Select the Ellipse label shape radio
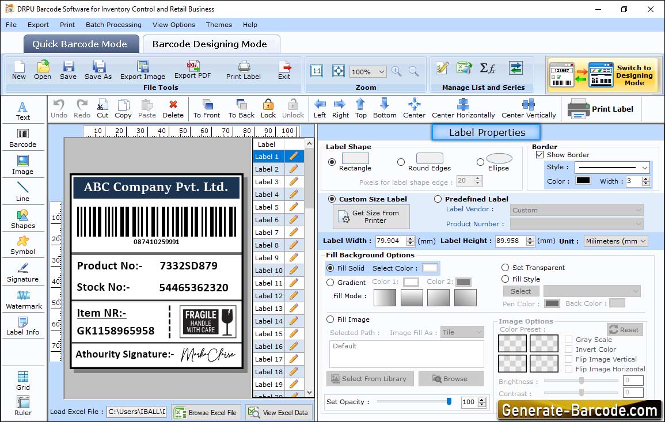Viewport: 665px width, 422px height. coord(480,162)
